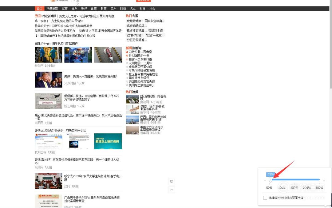The width and height of the screenshot is (332, 208).
Task: Open the 社会 section
Action: [x=152, y=9]
